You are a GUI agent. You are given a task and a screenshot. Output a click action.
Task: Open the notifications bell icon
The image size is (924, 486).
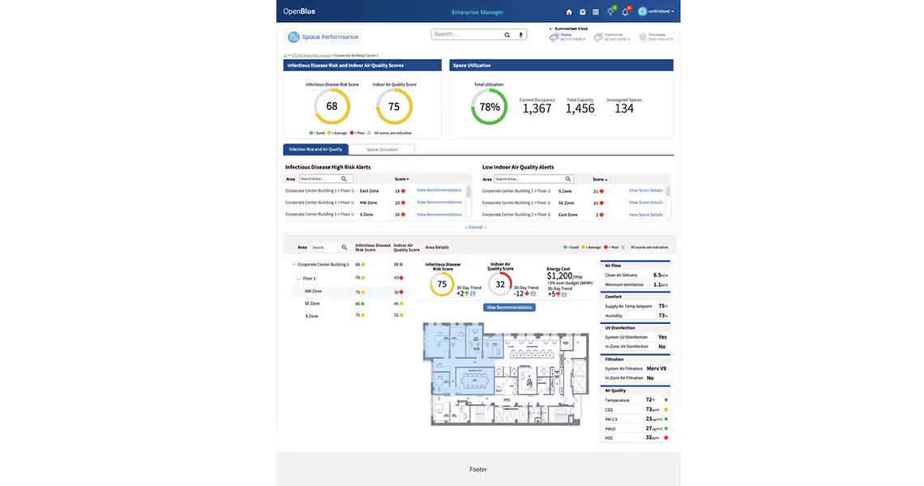[x=625, y=12]
